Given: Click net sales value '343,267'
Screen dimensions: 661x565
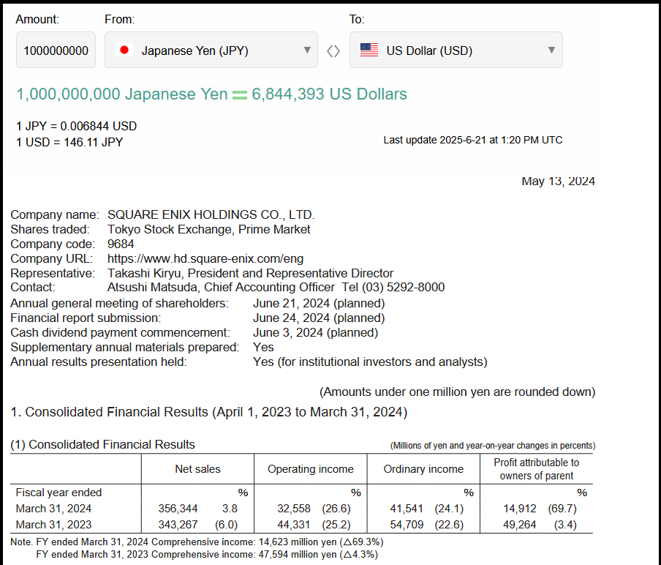Looking at the screenshot, I should tap(178, 525).
